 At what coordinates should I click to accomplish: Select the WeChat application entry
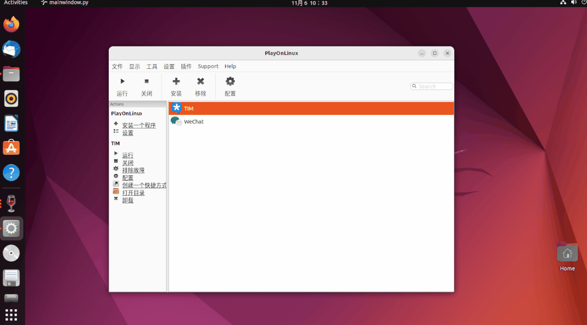[311, 122]
